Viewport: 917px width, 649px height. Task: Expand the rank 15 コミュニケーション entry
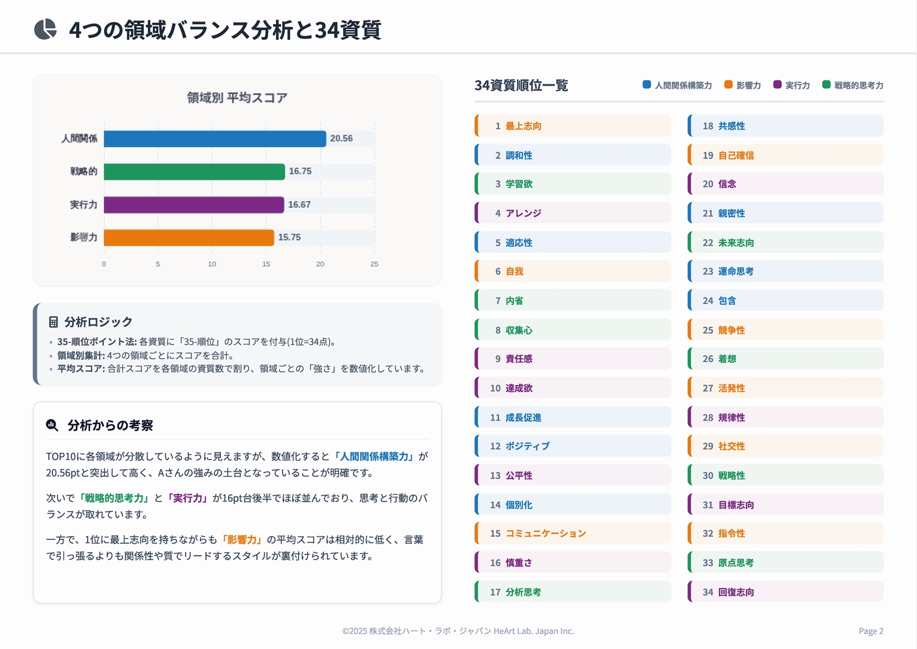coord(572,533)
